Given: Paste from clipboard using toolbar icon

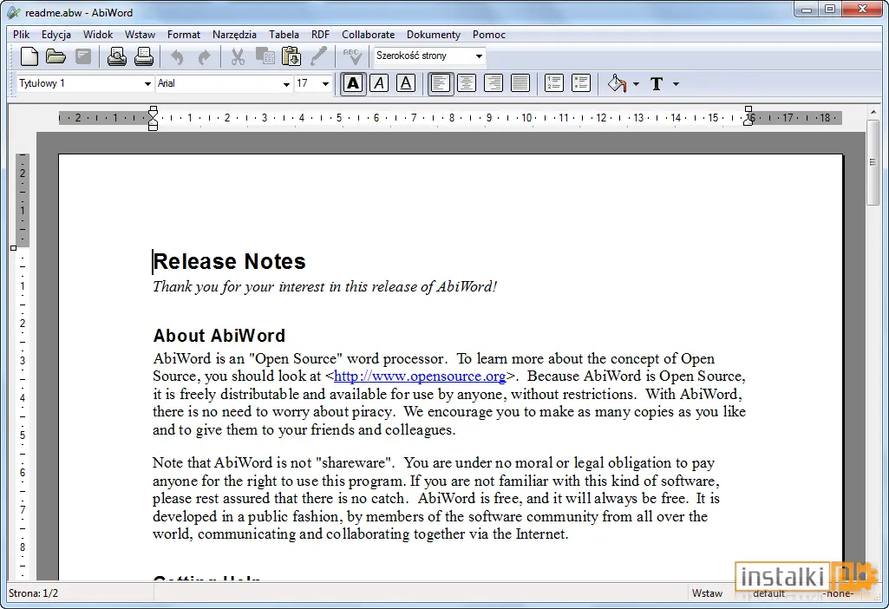Looking at the screenshot, I should coord(291,56).
